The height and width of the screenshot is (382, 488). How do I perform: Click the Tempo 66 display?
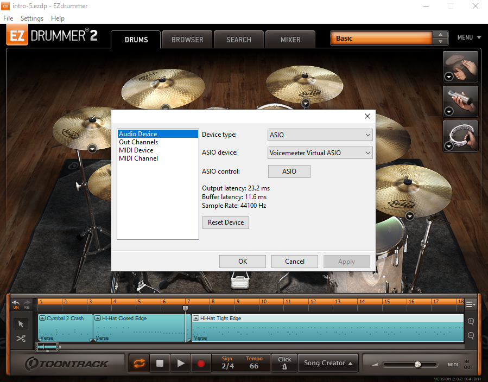click(x=254, y=363)
